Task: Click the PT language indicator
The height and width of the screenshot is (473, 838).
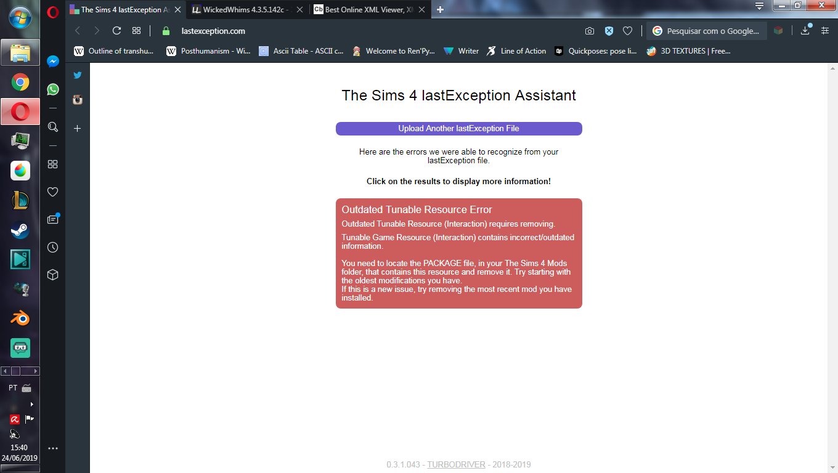Action: pos(13,388)
